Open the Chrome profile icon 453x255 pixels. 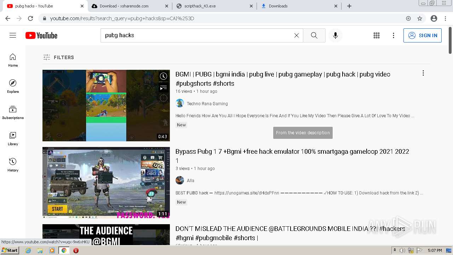434,18
